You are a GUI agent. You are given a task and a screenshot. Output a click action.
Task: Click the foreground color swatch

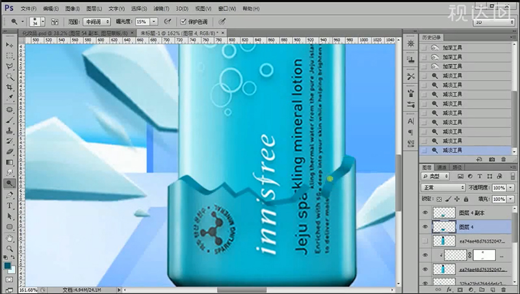click(x=7, y=265)
